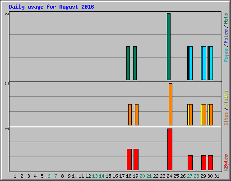Click green weekend day label '28'

[x=196, y=176]
